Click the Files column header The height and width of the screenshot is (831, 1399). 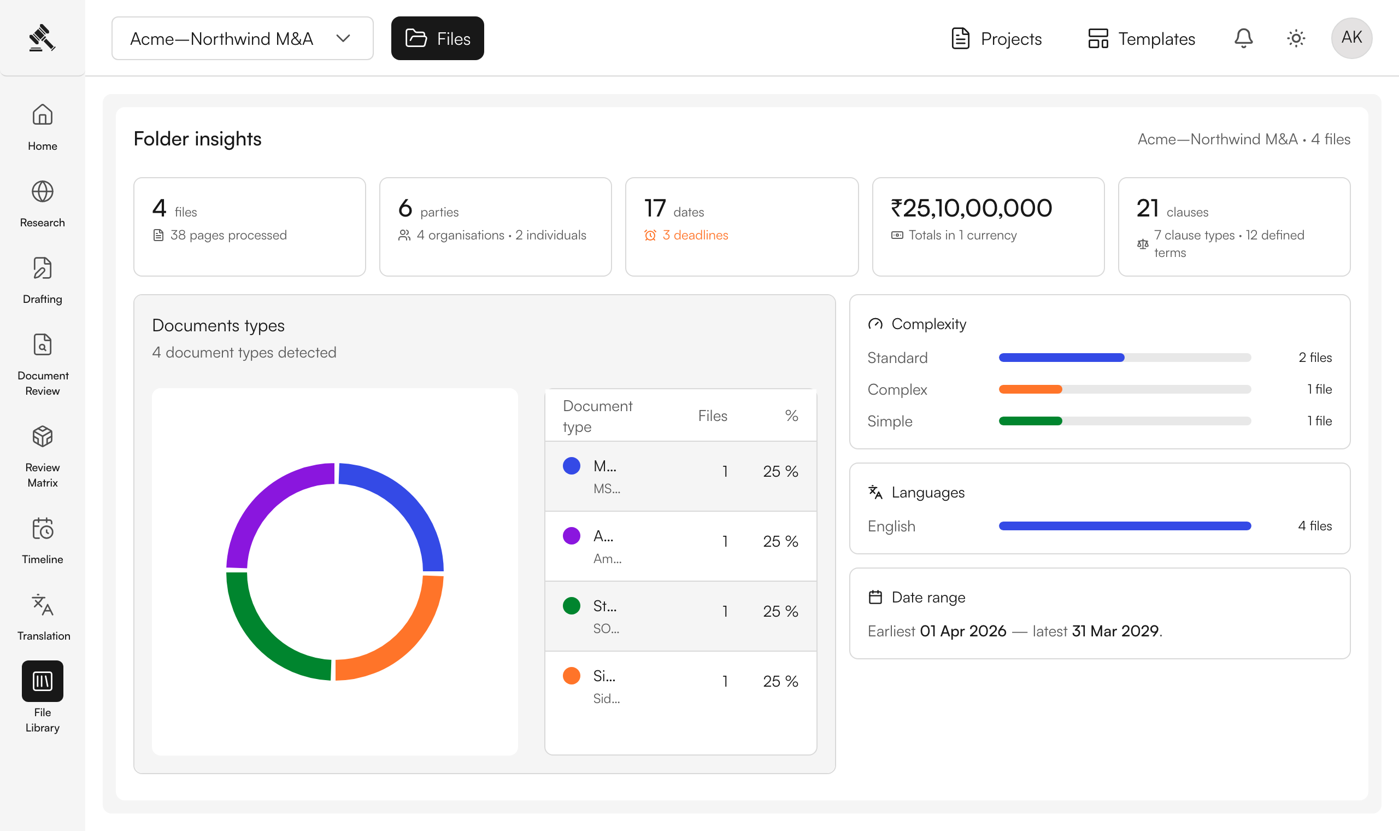(713, 416)
